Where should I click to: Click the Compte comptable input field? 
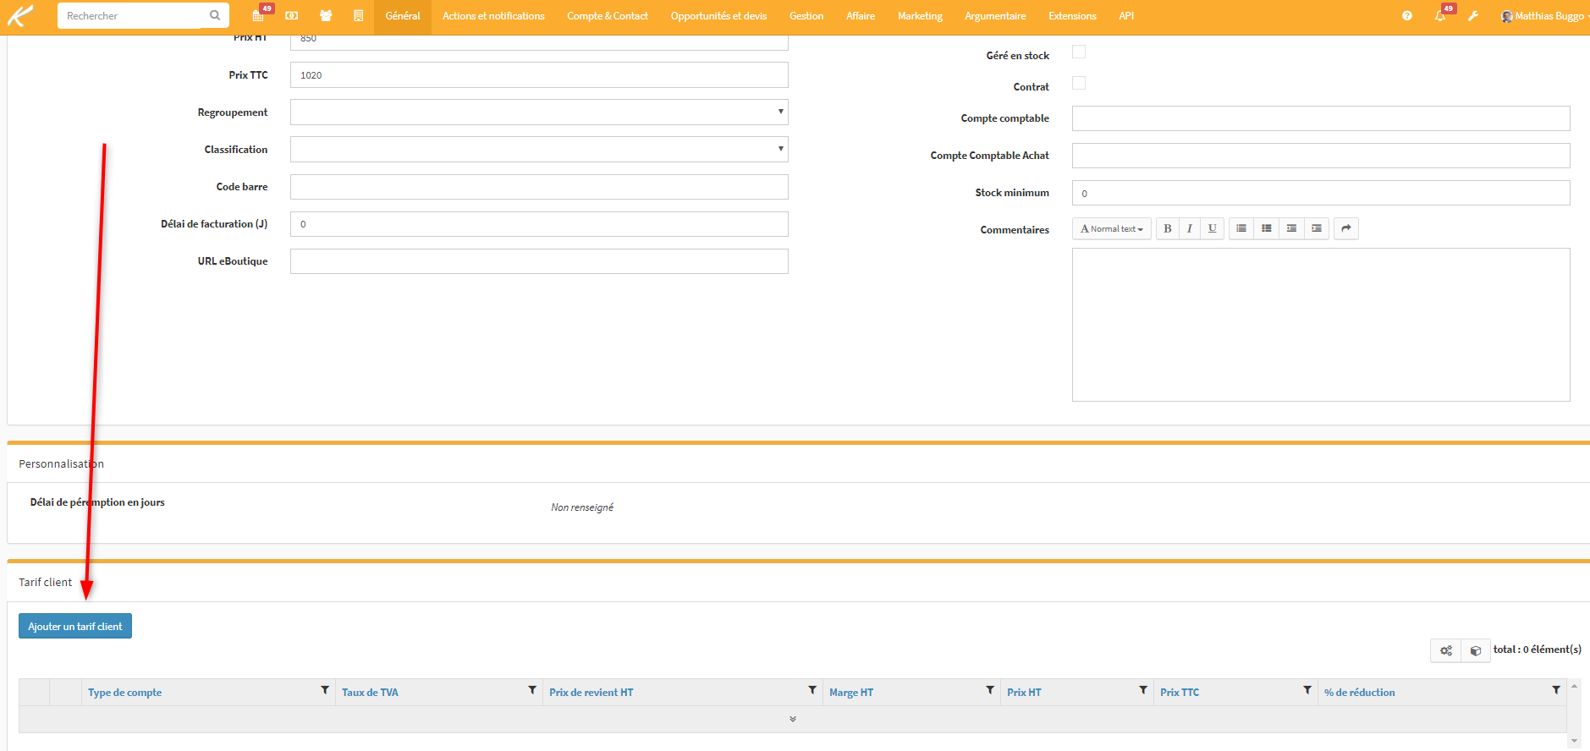[1321, 118]
